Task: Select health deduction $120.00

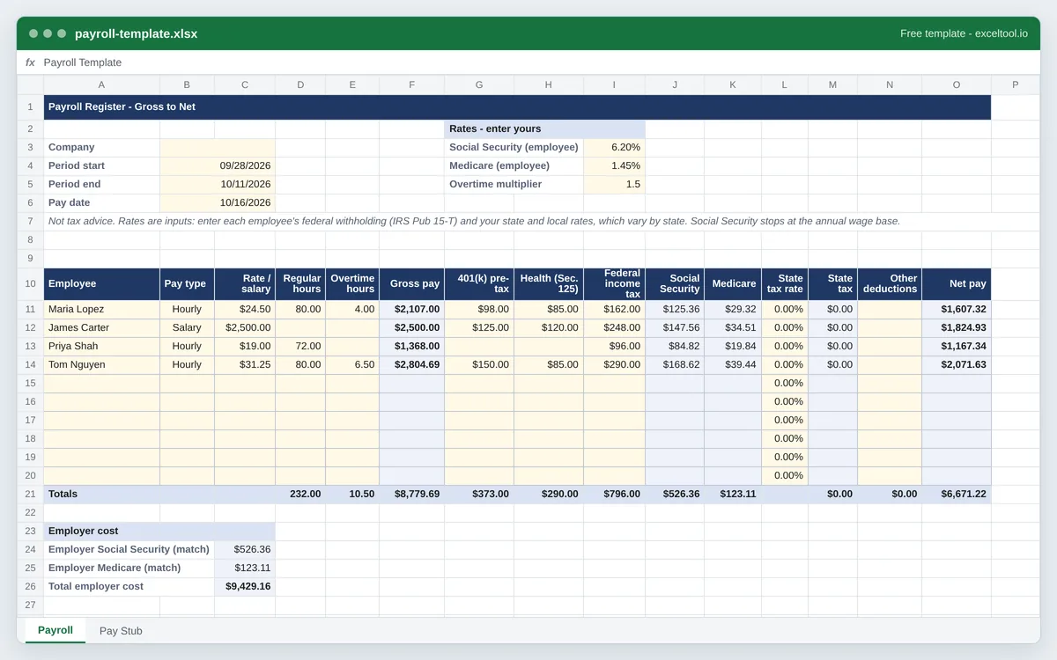Action: 549,327
